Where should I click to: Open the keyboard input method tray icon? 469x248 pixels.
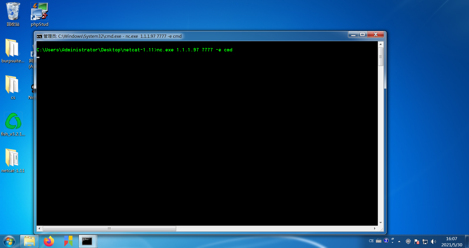tap(379, 241)
